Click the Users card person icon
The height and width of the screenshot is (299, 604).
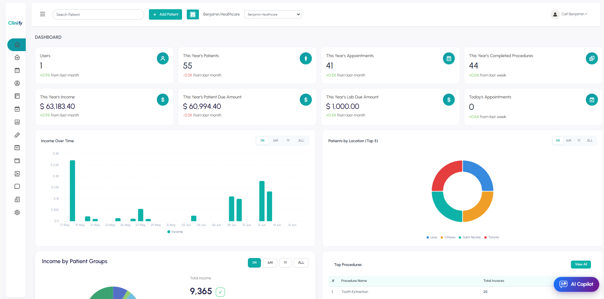click(163, 58)
